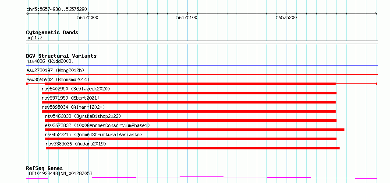This screenshot has width=390, height=183.
Task: Open variant nsv4836 (Kidd2008) label
Action: [x=50, y=61]
